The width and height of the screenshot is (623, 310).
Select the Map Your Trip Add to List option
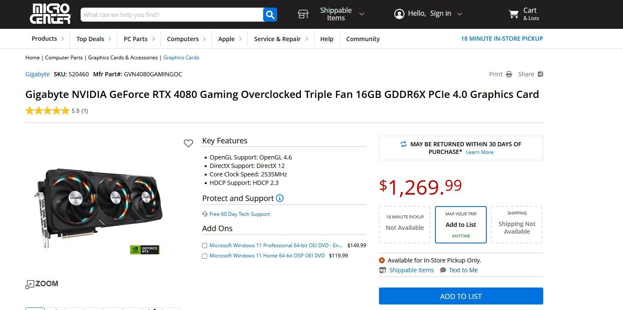click(x=461, y=225)
